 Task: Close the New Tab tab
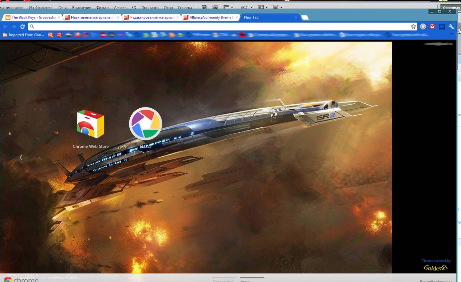(296, 18)
